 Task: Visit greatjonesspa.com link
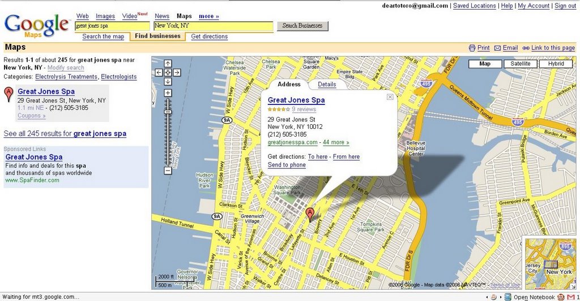pos(293,142)
